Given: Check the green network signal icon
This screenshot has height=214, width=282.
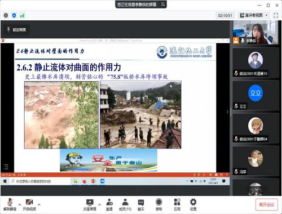Looking at the screenshot, I should pyautogui.click(x=22, y=15).
